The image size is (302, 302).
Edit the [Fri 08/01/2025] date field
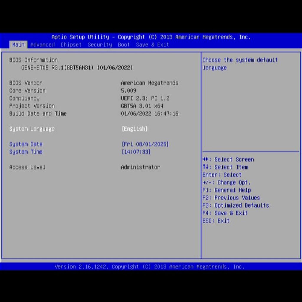145,144
